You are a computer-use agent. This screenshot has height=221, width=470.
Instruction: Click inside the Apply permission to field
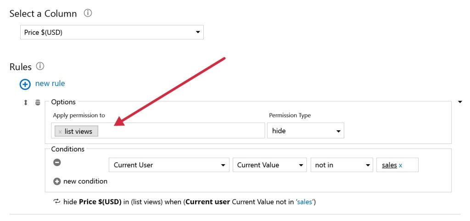tap(181, 131)
